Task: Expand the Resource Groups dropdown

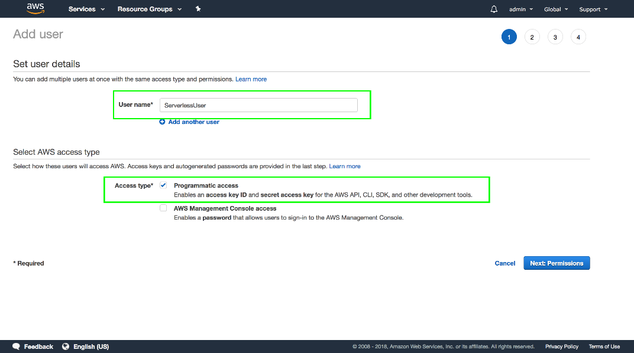Action: click(150, 9)
